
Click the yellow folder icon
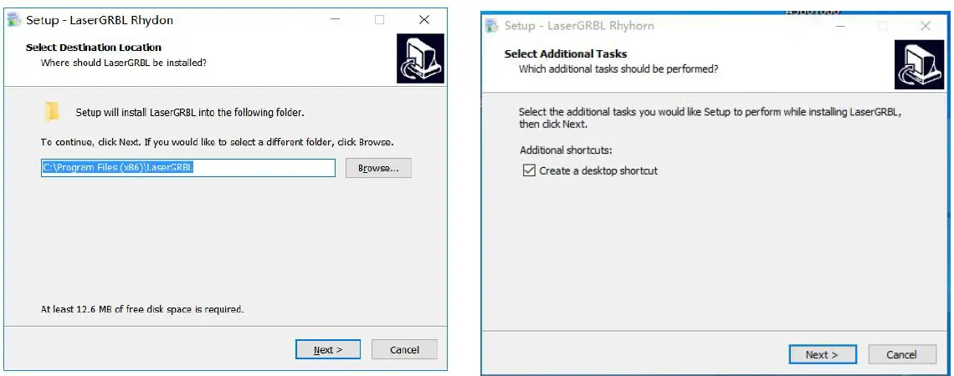[52, 112]
